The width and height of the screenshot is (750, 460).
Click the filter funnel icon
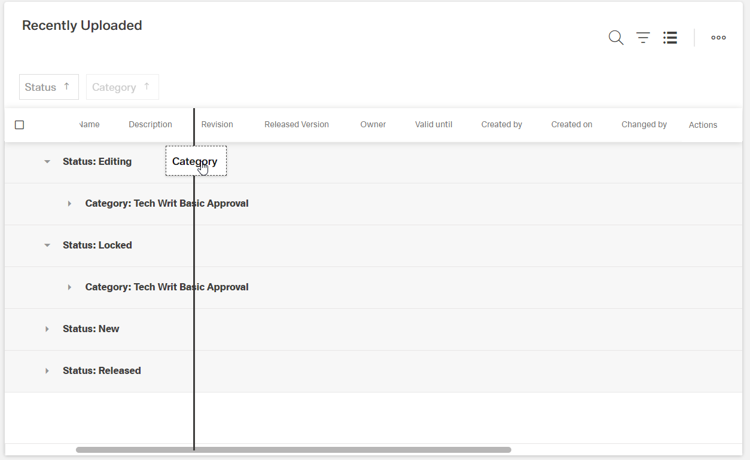(643, 38)
